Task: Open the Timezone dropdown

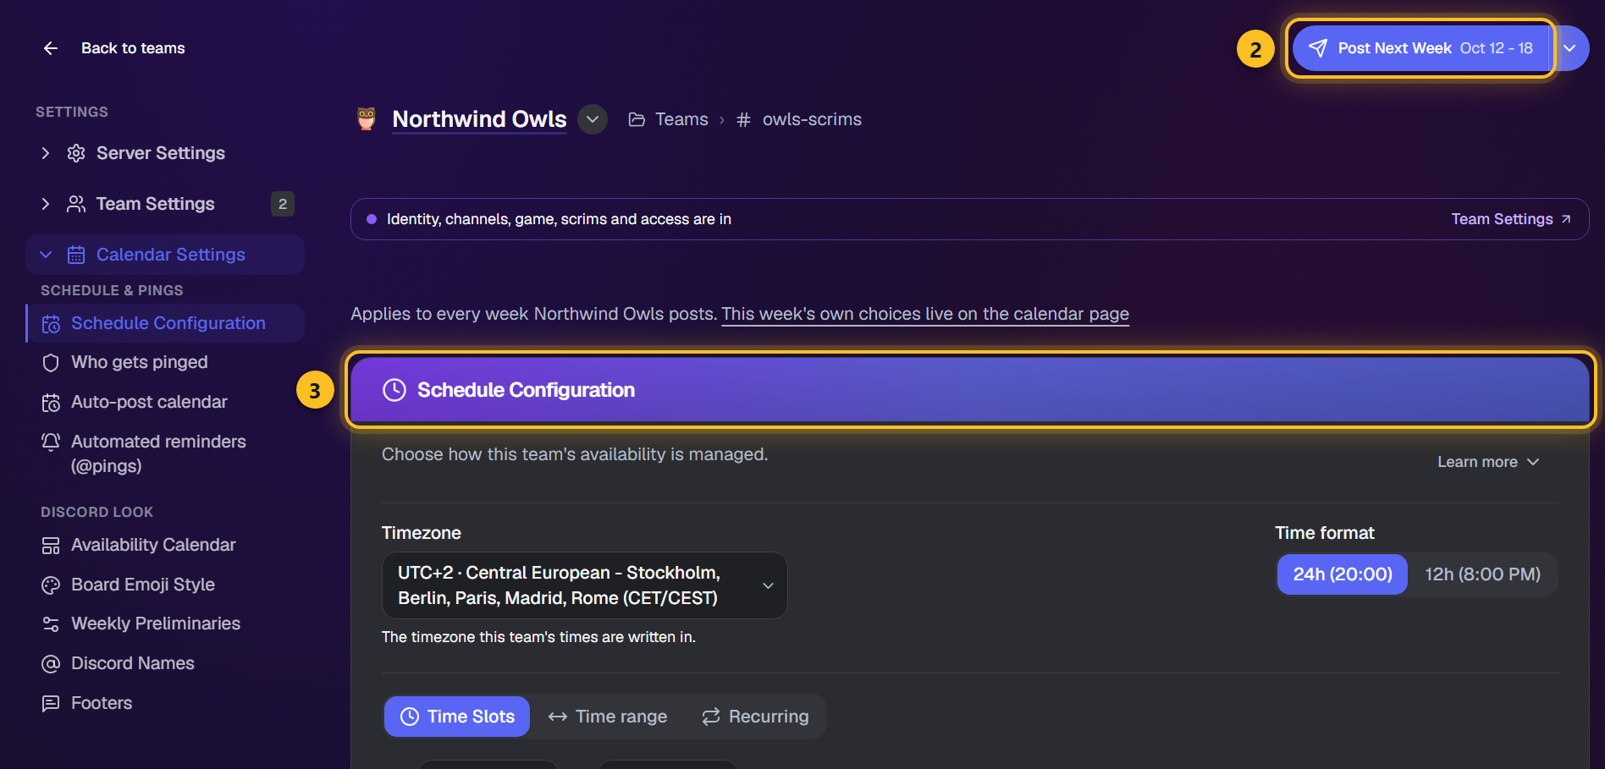Action: [584, 585]
